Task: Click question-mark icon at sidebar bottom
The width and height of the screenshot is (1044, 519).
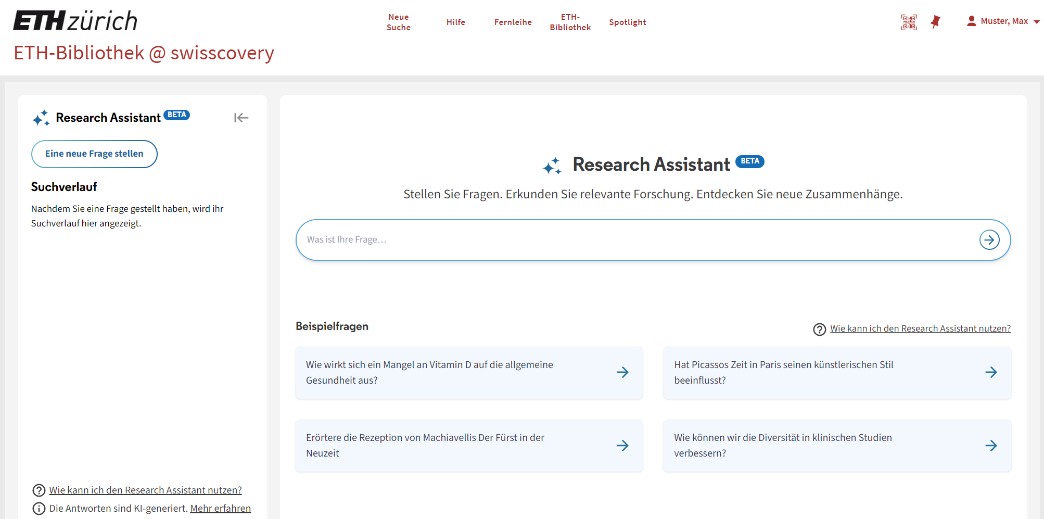Action: 39,490
